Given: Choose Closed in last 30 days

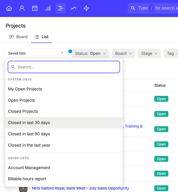Looking at the screenshot, I should pos(64,123).
